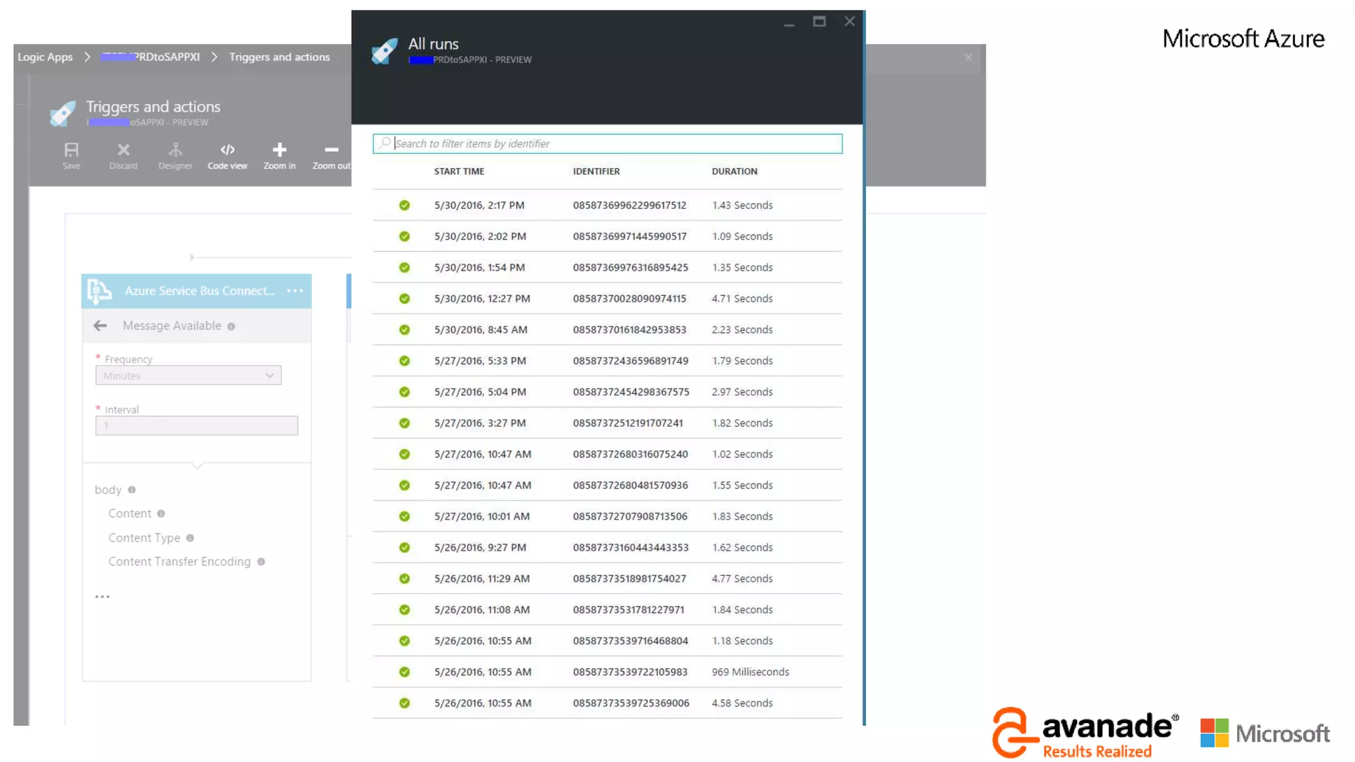Click Logic Apps breadcrumb
This screenshot has width=1355, height=762.
45,57
